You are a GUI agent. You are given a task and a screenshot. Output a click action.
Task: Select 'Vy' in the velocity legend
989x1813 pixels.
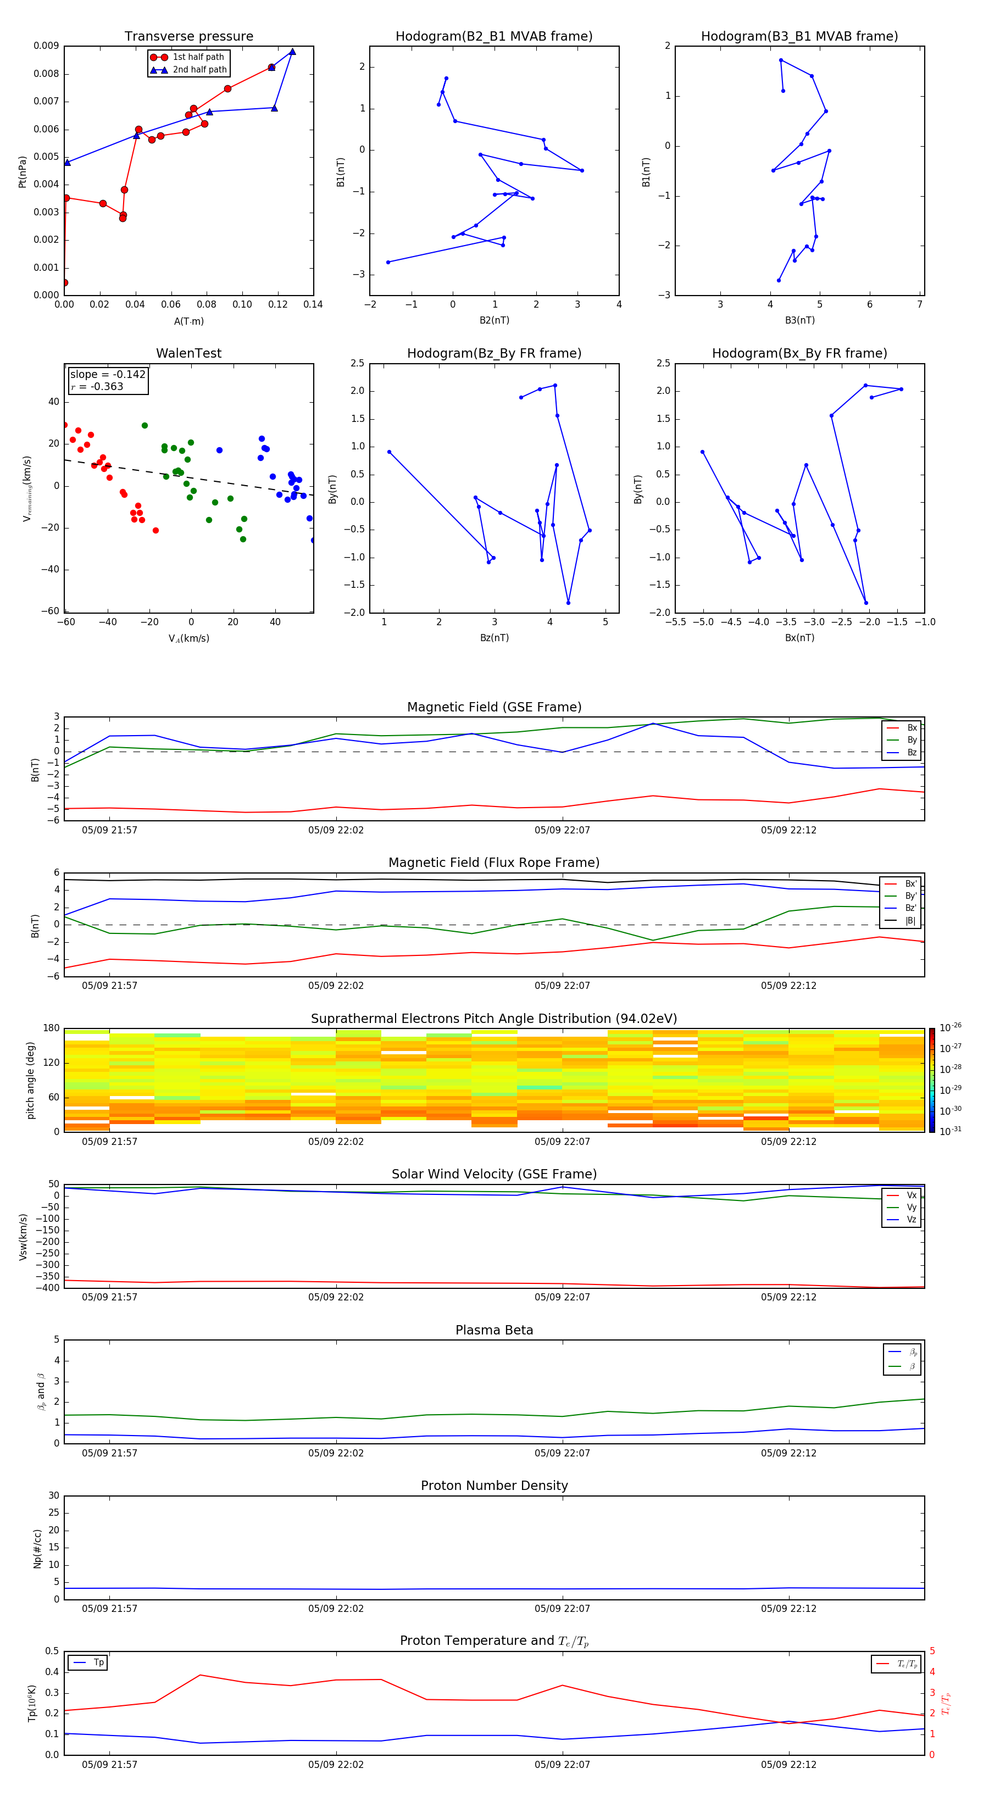[902, 1208]
